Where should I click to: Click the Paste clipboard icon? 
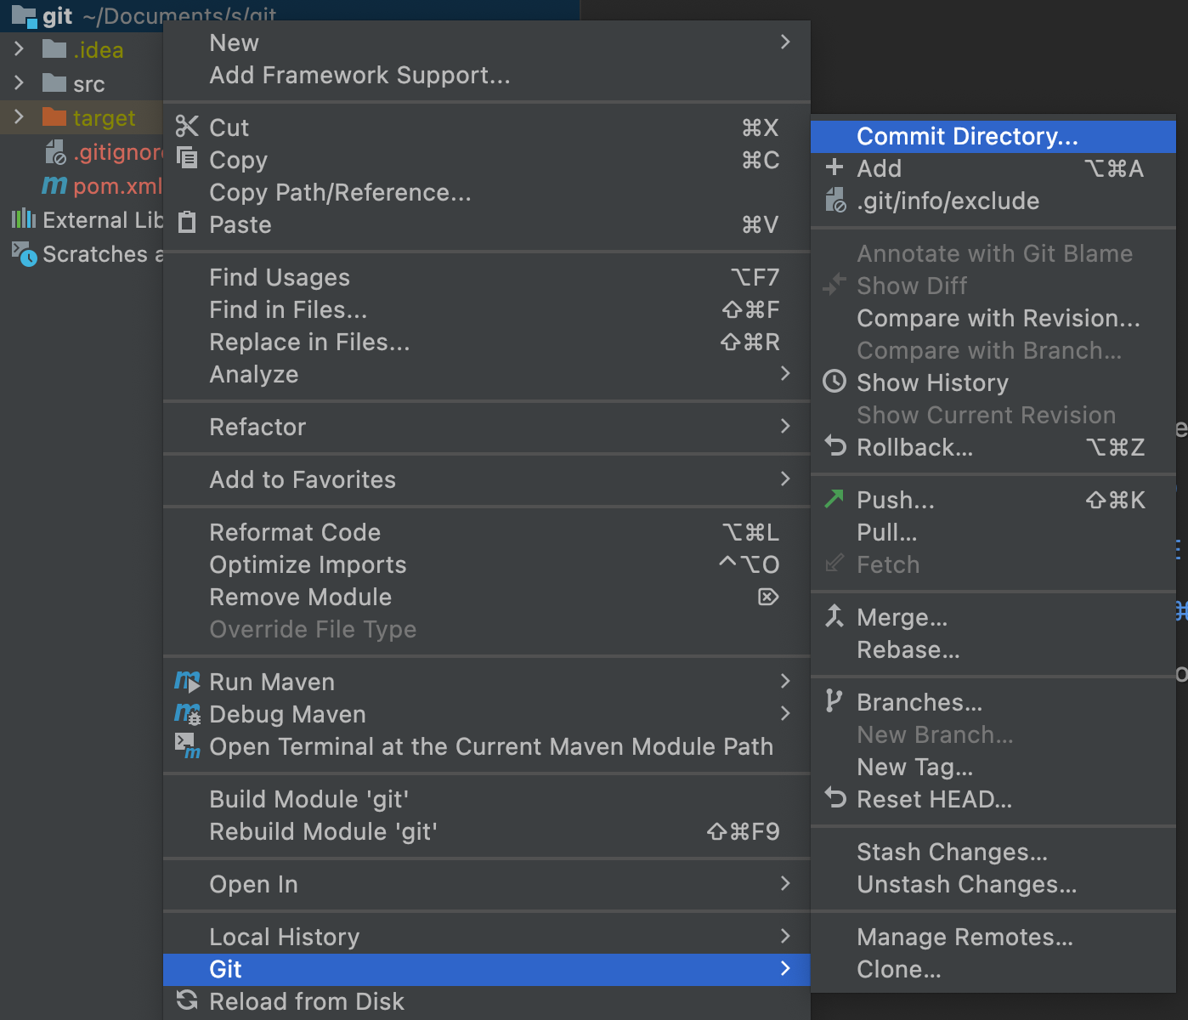(186, 224)
